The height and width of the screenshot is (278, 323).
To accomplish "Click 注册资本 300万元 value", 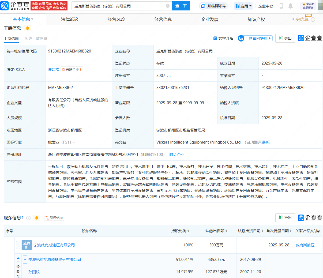I will [x=163, y=76].
